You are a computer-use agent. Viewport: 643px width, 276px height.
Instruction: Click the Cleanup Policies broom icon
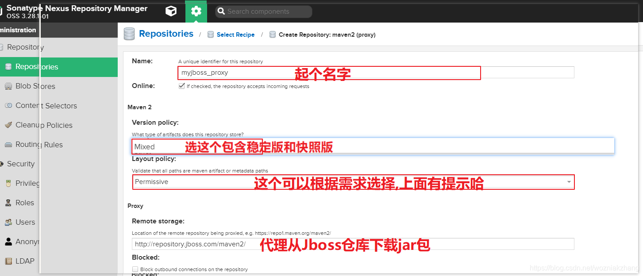point(8,125)
